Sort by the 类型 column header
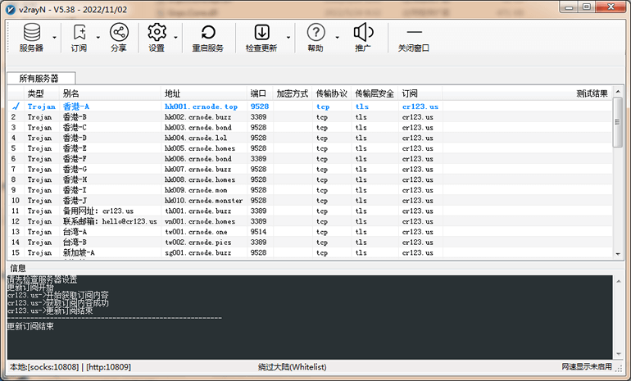631x381 pixels. coord(42,93)
